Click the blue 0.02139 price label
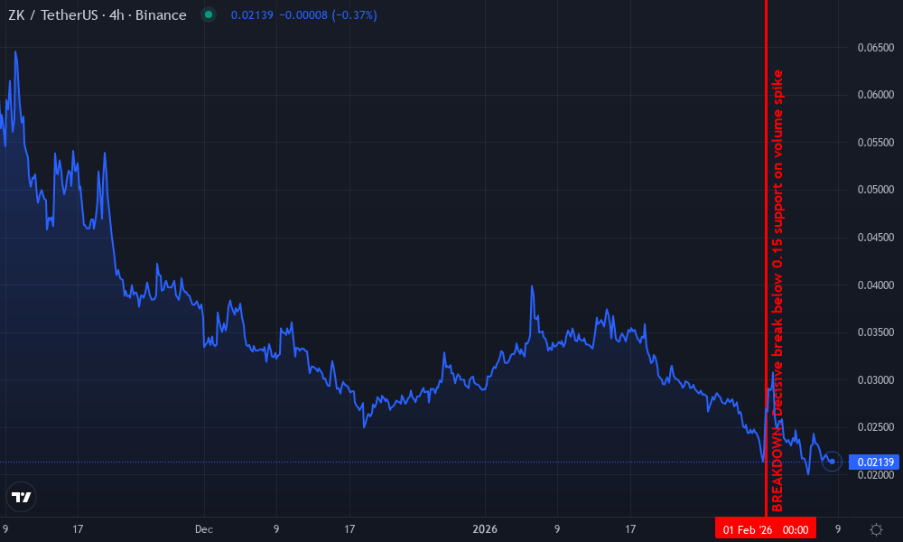The width and height of the screenshot is (903, 542). 871,462
